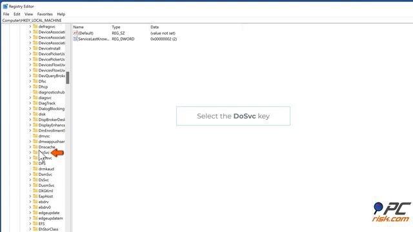413x232 pixels.
Task: Click the defragsvc folder icon
Action: 35,26
